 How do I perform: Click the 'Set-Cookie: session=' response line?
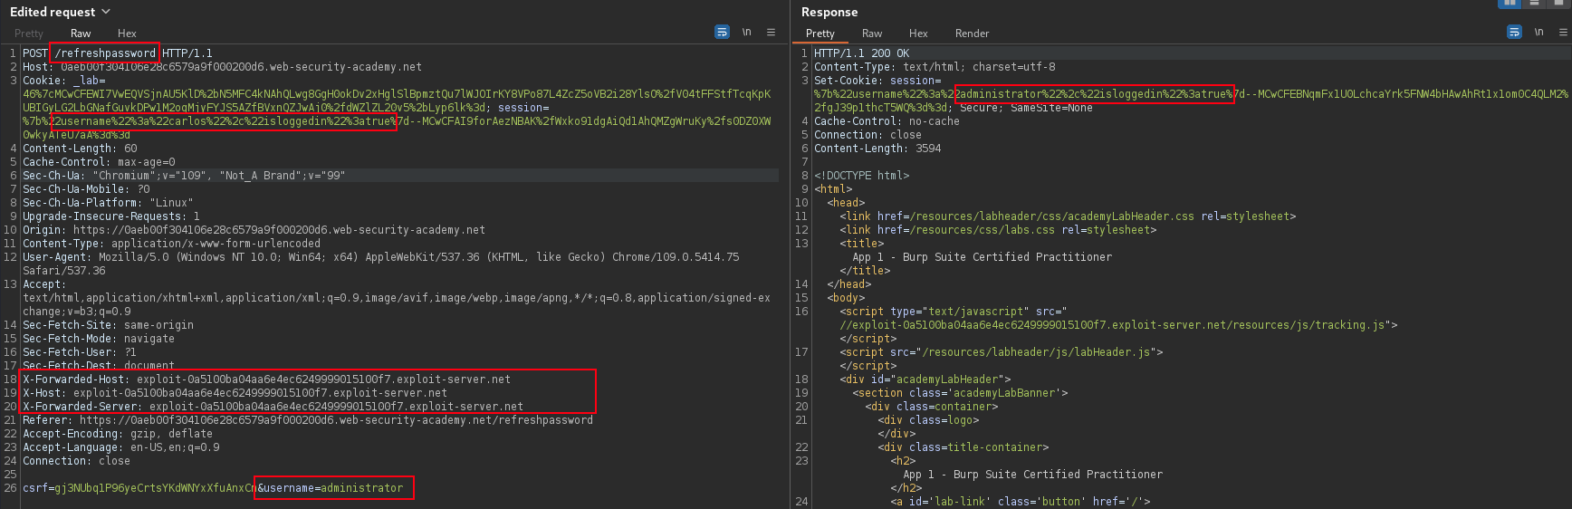point(877,81)
